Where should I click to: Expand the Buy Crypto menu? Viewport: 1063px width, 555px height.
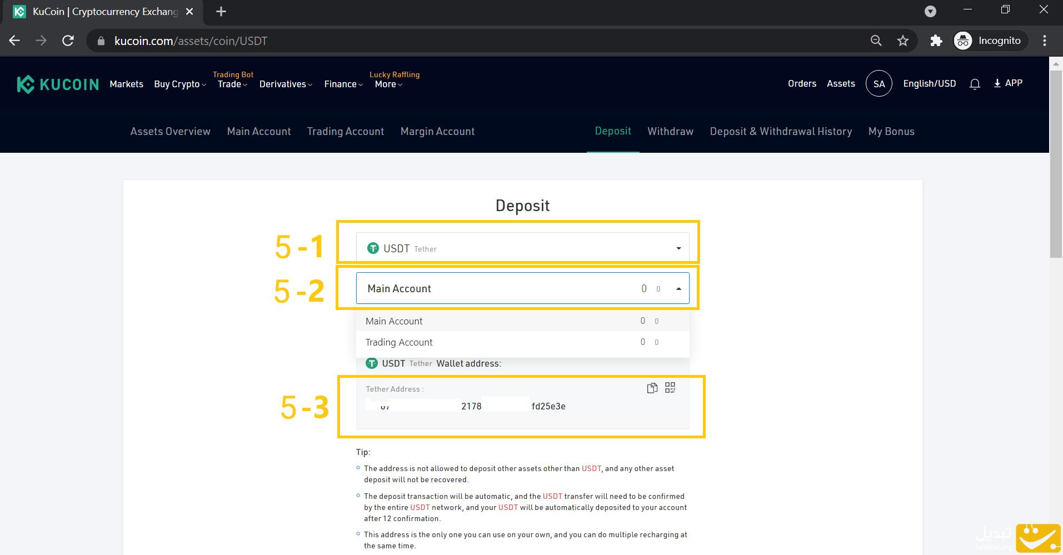180,84
